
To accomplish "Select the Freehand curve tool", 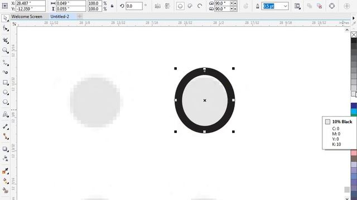I will [5, 63].
